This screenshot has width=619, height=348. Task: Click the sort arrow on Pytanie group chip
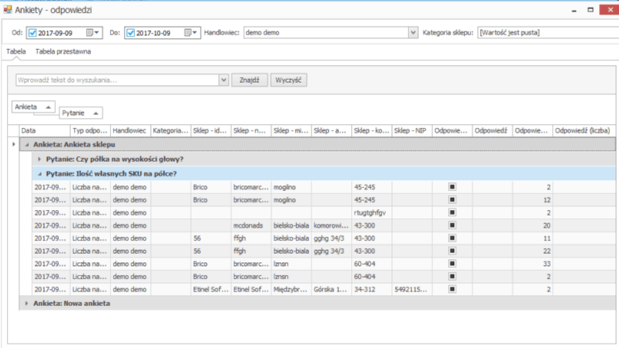(x=96, y=114)
